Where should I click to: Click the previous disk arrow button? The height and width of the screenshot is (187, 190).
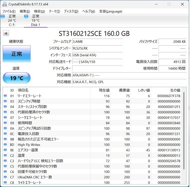point(6,33)
